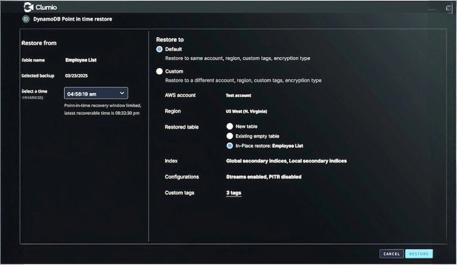Choose the Custom restore option

point(159,71)
